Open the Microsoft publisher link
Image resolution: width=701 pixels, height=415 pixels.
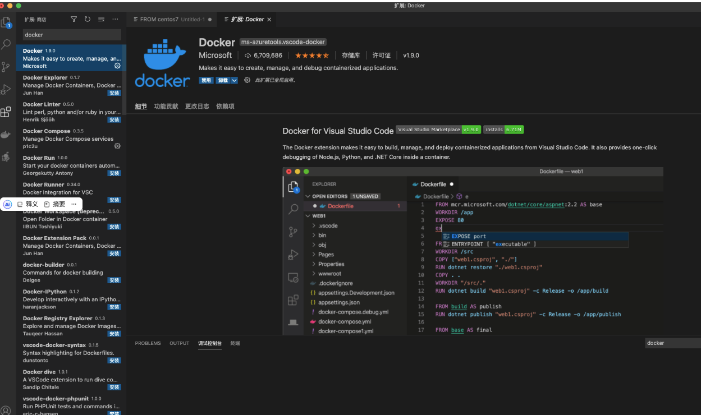tap(215, 56)
